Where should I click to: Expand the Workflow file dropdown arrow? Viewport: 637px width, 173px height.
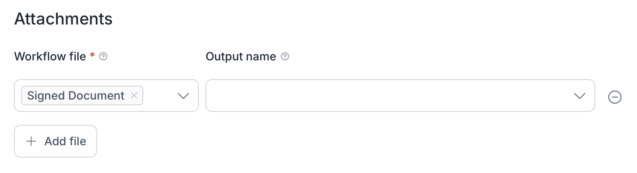(183, 96)
